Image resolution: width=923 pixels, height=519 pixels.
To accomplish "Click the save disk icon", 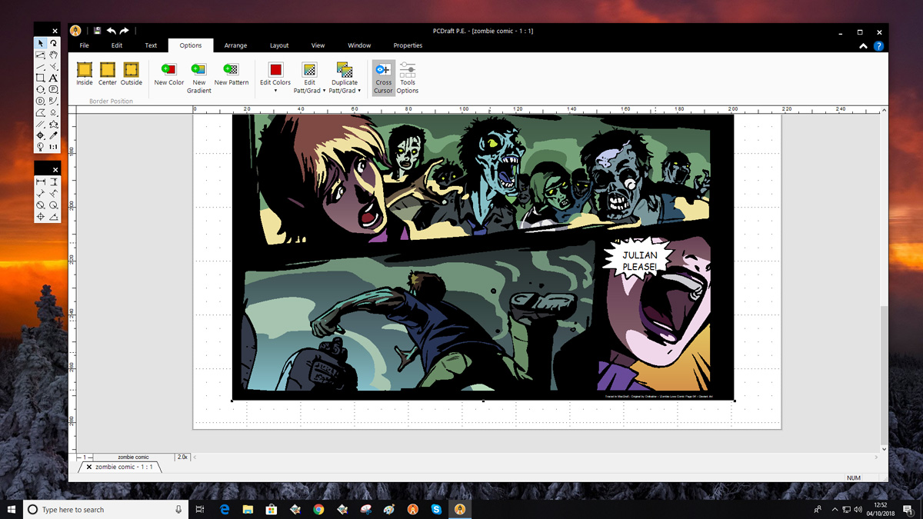I will 98,31.
